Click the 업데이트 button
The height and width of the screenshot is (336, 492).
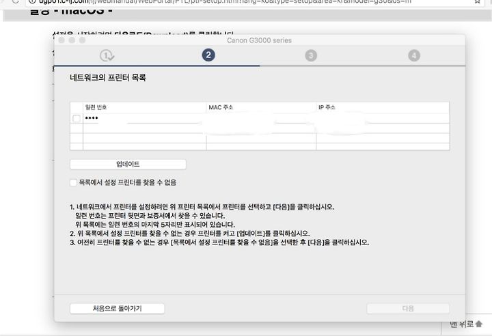pos(128,164)
